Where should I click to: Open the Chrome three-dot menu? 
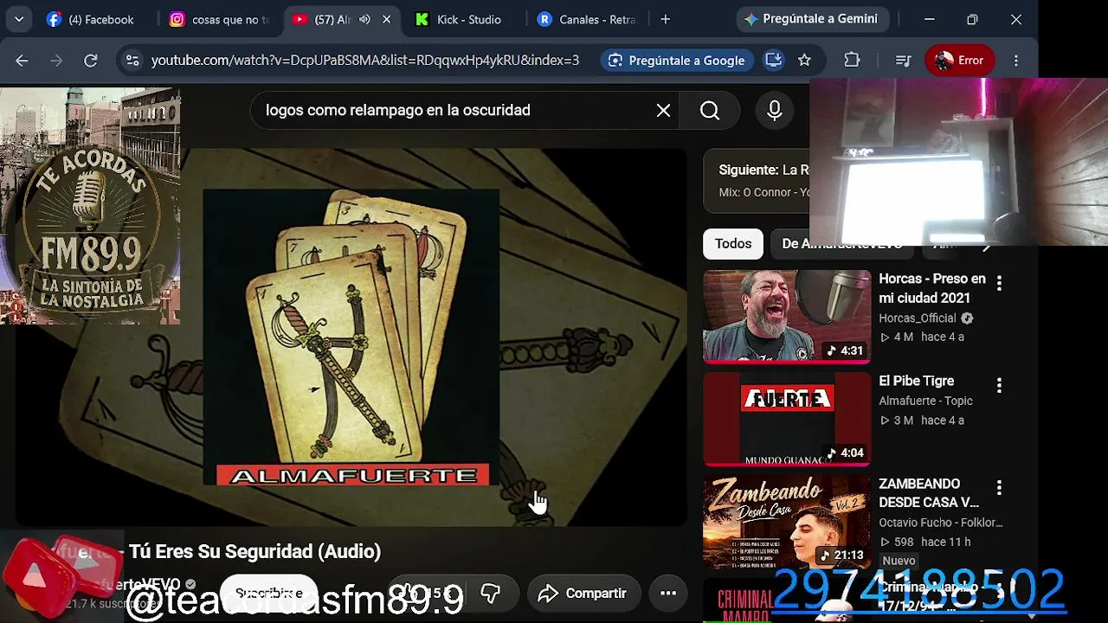(x=1016, y=61)
